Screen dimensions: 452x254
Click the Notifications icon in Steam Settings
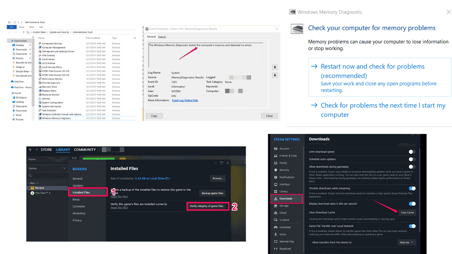276,177
